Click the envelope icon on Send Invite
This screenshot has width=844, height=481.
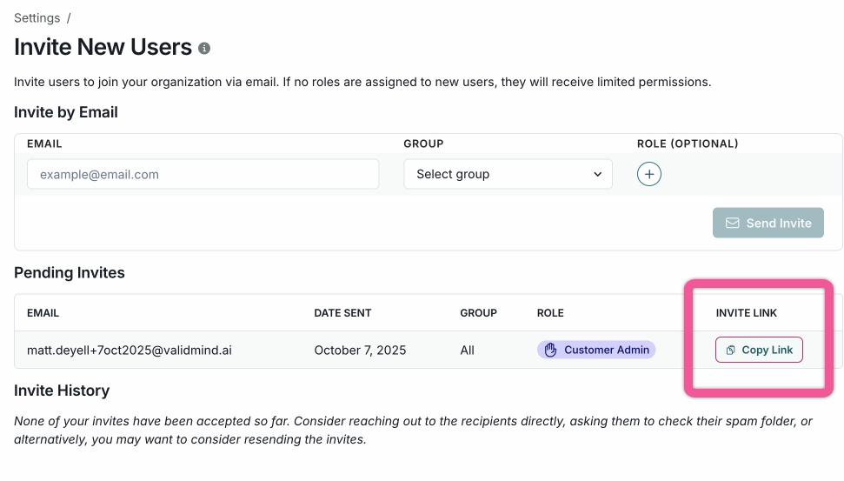(732, 223)
